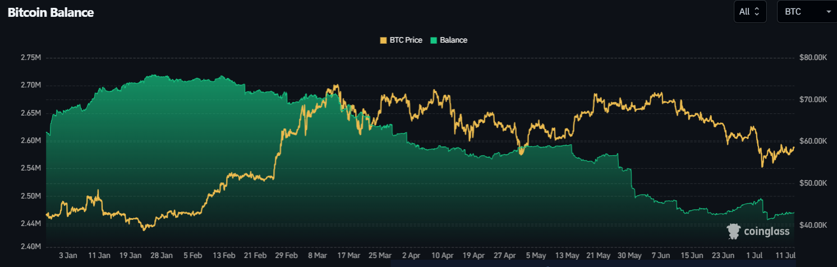Click the 29 Feb date label
The height and width of the screenshot is (267, 837).
pos(287,255)
